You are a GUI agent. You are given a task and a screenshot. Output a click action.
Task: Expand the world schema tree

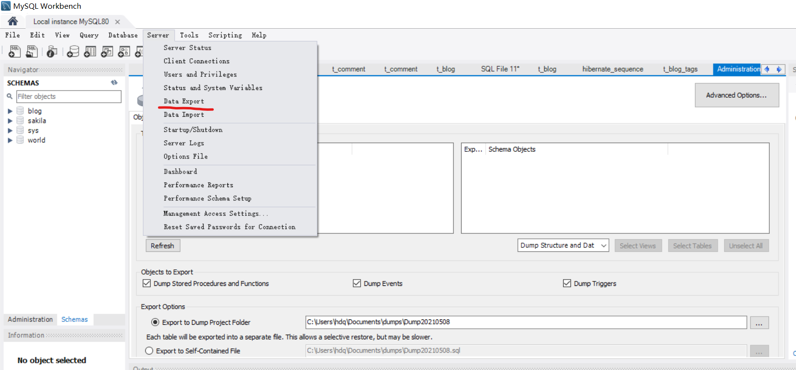click(x=10, y=140)
